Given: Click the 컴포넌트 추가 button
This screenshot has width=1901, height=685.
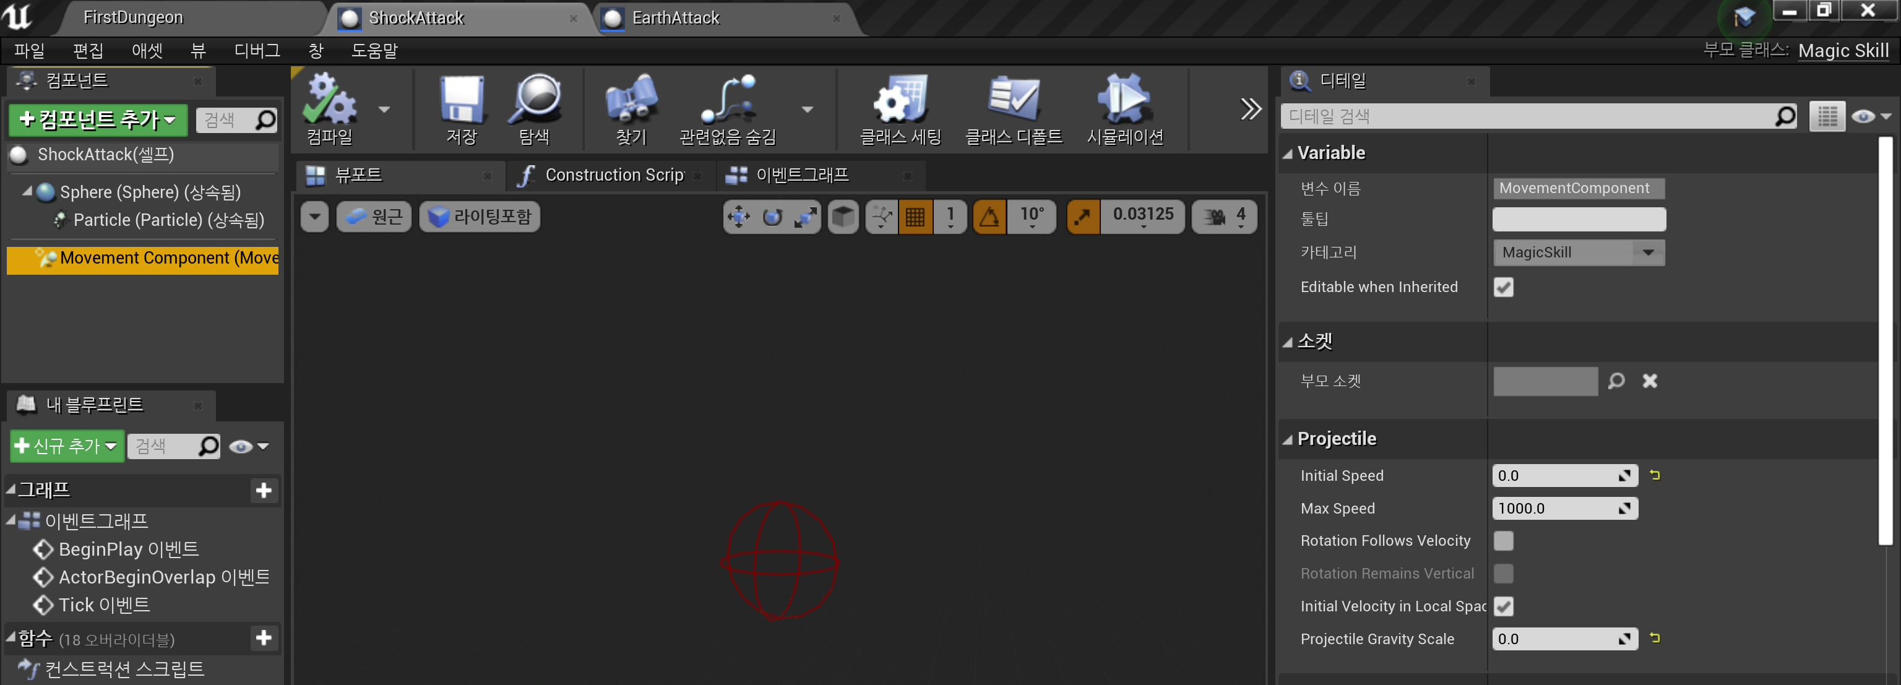Looking at the screenshot, I should [x=97, y=119].
